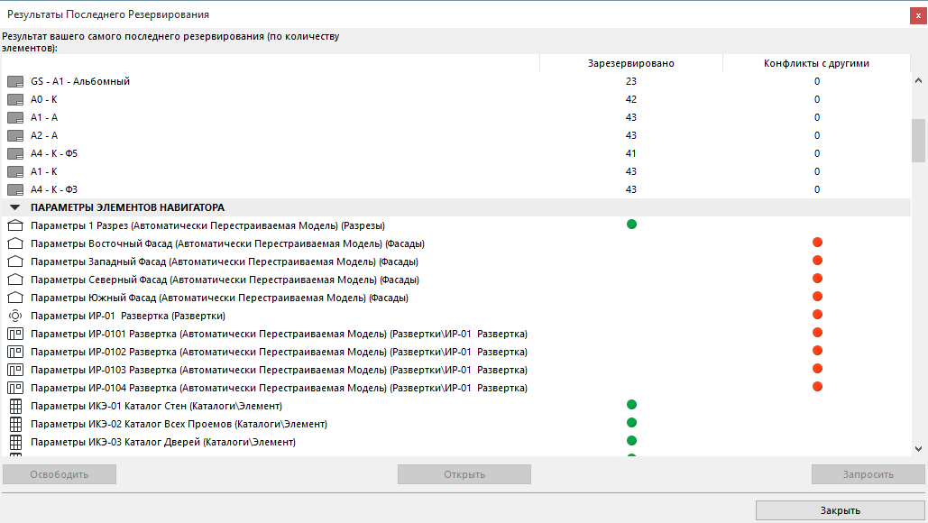Click the Зарезервировано column header
Screen dimensions: 928x523
point(630,63)
